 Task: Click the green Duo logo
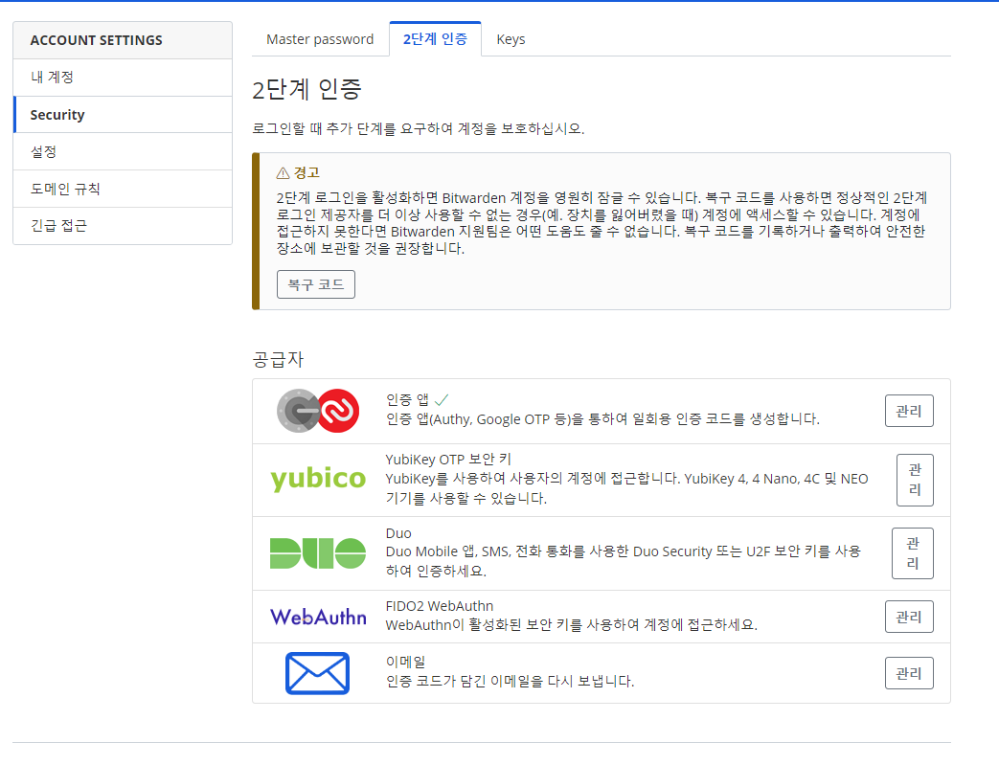pos(317,552)
